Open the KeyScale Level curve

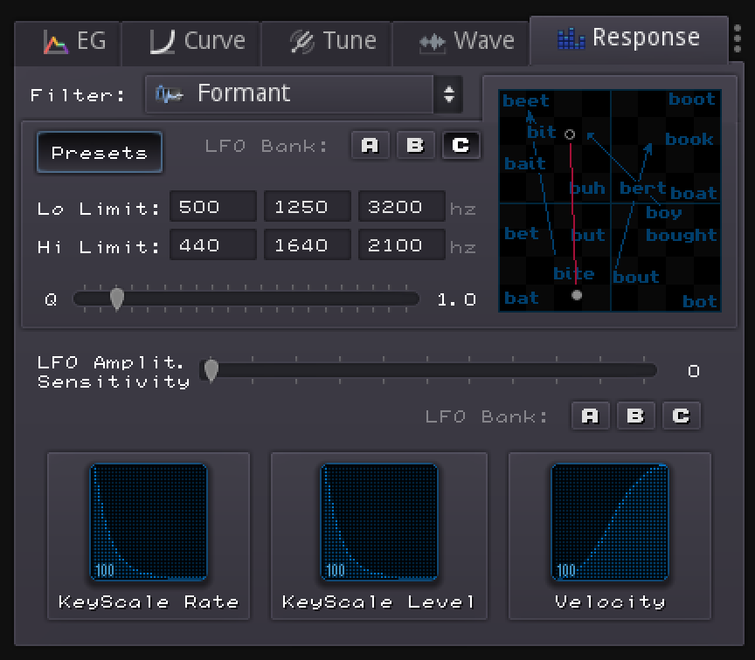pos(379,522)
